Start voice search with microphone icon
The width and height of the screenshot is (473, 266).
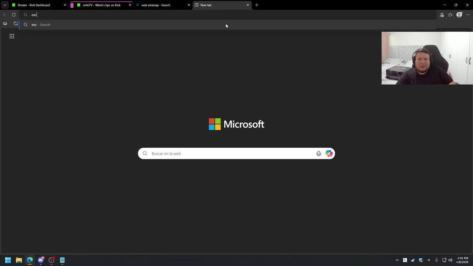pyautogui.click(x=319, y=153)
